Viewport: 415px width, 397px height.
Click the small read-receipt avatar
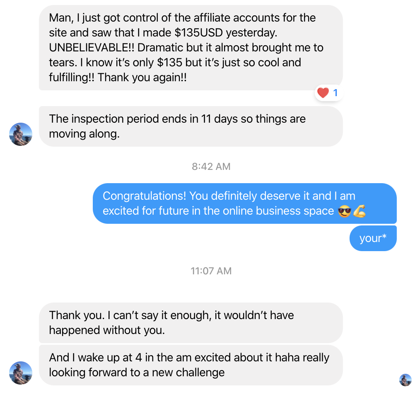pyautogui.click(x=405, y=380)
